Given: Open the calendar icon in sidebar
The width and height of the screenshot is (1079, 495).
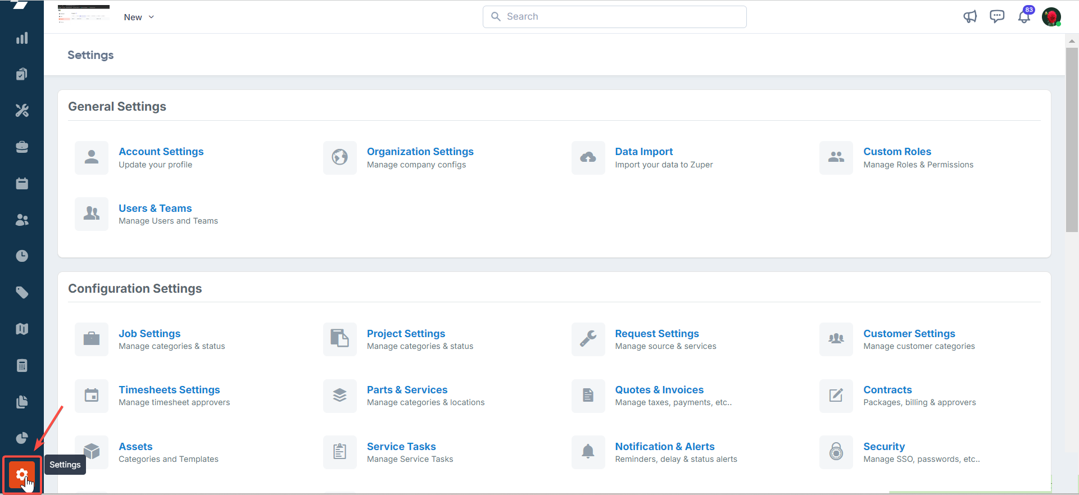Looking at the screenshot, I should pyautogui.click(x=22, y=184).
